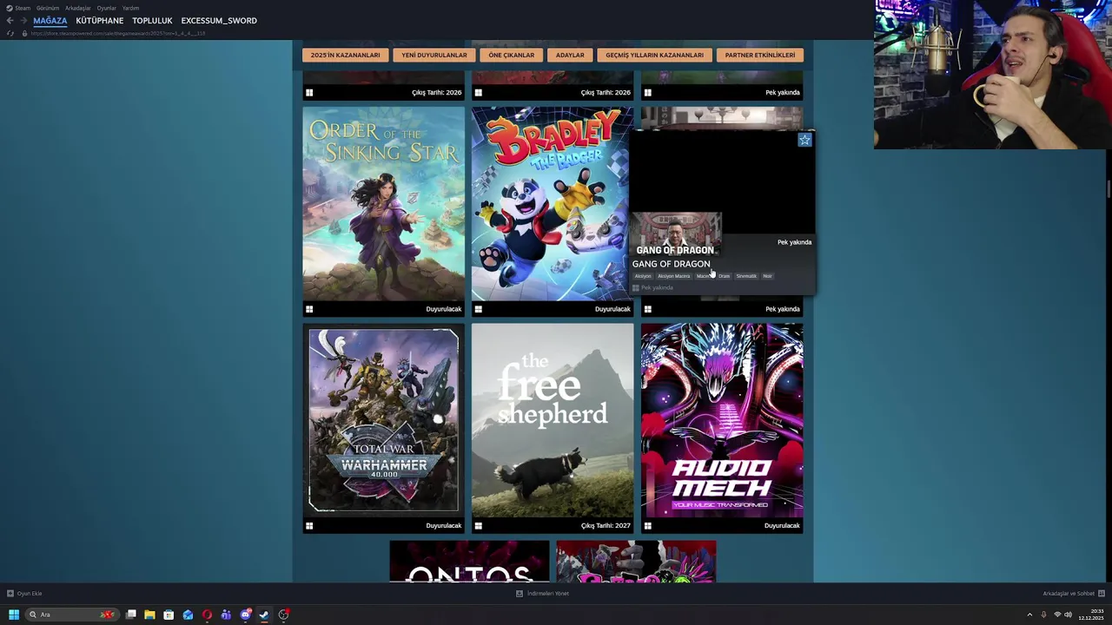
Task: Select the Dram tag
Action: [724, 276]
